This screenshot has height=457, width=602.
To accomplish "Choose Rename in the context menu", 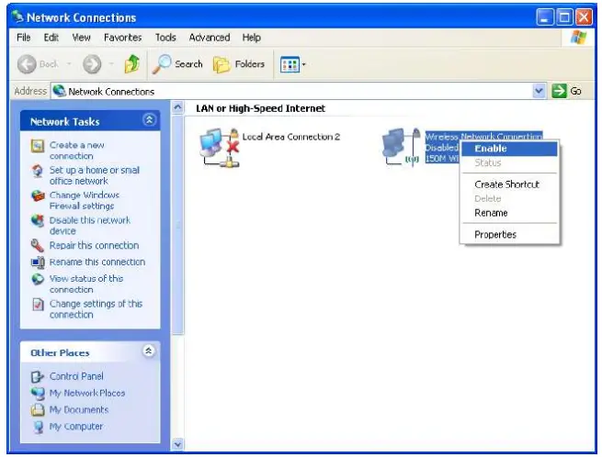I will 509,213.
